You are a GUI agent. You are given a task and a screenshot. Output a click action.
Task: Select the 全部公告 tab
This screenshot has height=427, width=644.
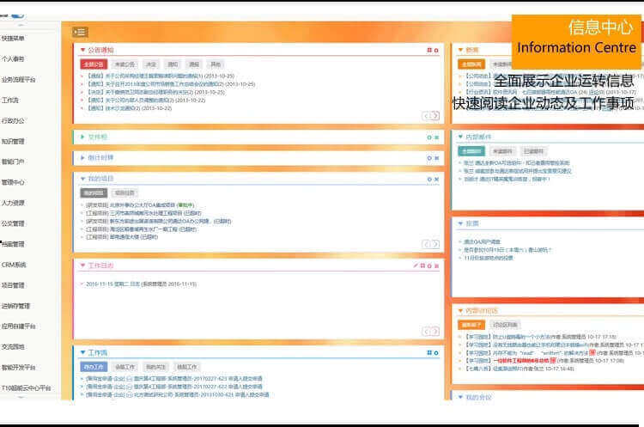[x=94, y=64]
